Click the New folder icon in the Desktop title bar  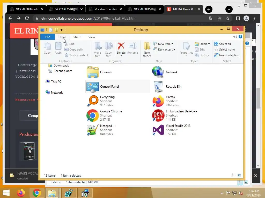click(56, 30)
